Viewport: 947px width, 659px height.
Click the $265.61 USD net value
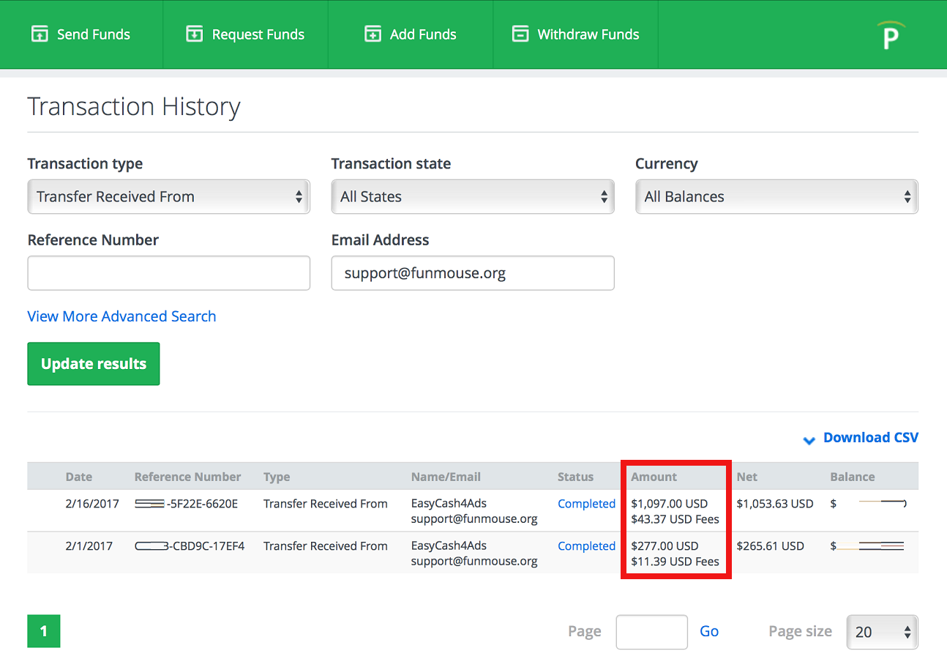pos(771,546)
